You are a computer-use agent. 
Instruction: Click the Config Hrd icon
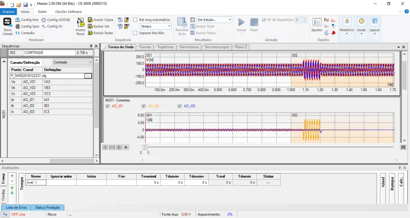[x=18, y=20]
